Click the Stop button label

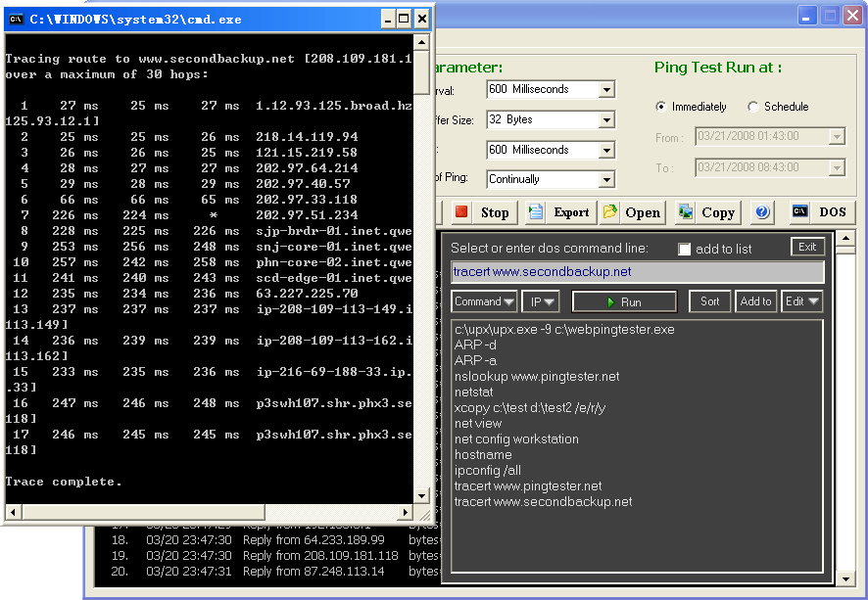click(495, 212)
